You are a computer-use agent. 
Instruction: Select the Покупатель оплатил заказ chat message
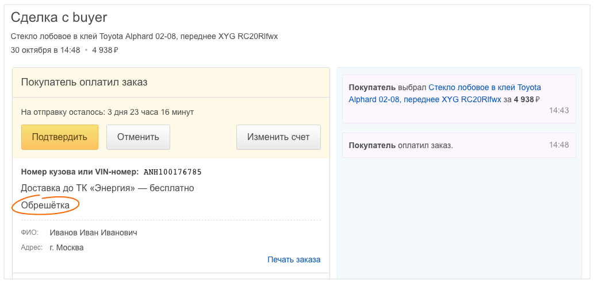coord(401,145)
